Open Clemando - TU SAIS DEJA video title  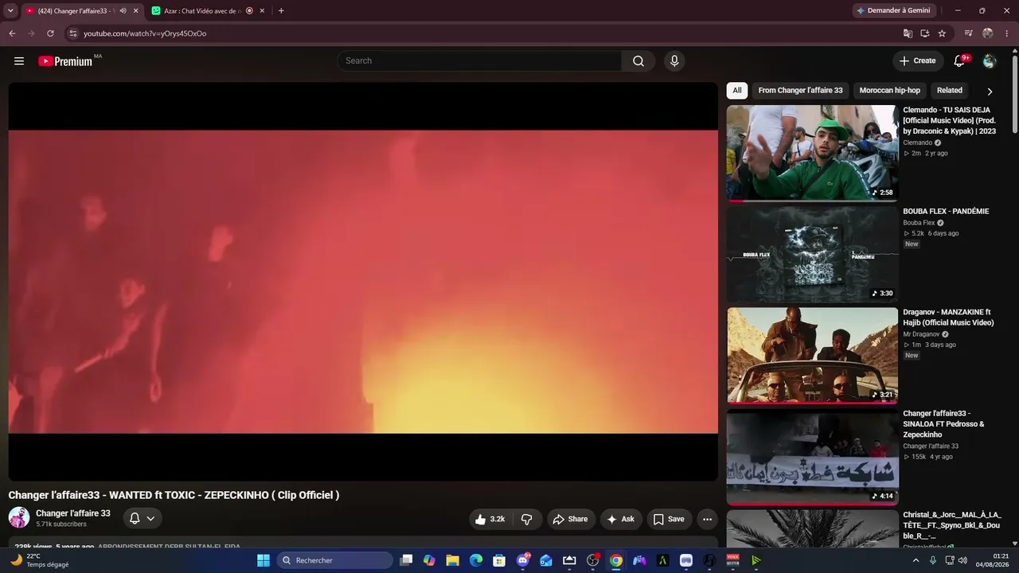point(950,120)
